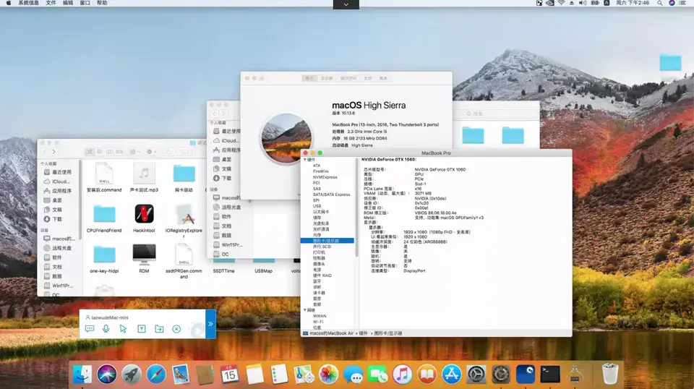Open the 文件 menu in menu bar
The image size is (694, 389).
pos(51,3)
